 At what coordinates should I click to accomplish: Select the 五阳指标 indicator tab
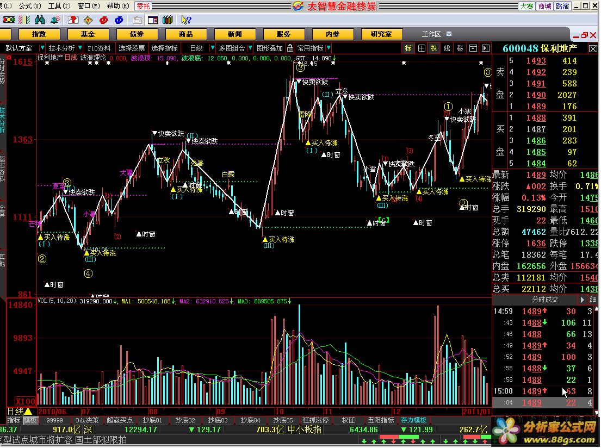381,420
